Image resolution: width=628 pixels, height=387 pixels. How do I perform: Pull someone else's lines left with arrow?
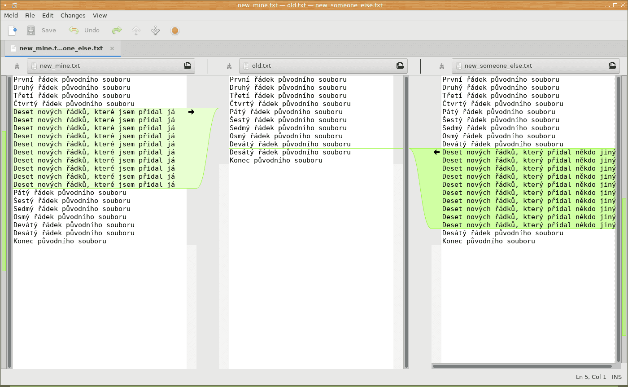tap(436, 152)
